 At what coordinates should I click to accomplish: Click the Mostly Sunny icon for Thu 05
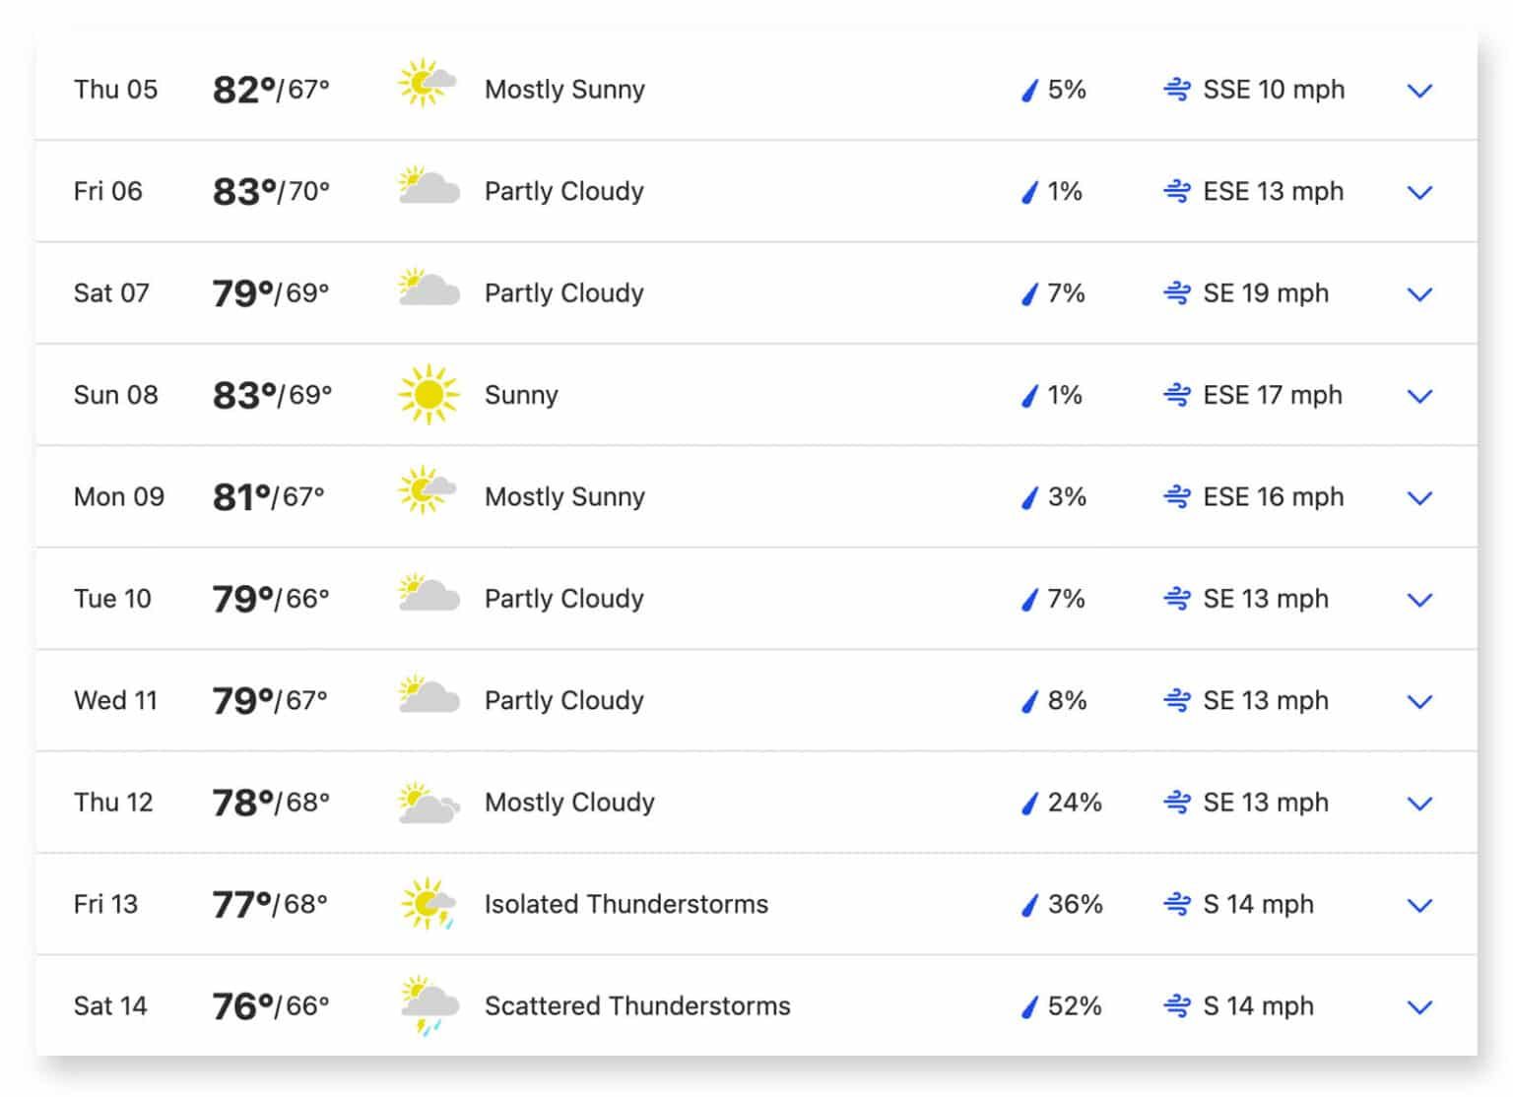[x=428, y=87]
